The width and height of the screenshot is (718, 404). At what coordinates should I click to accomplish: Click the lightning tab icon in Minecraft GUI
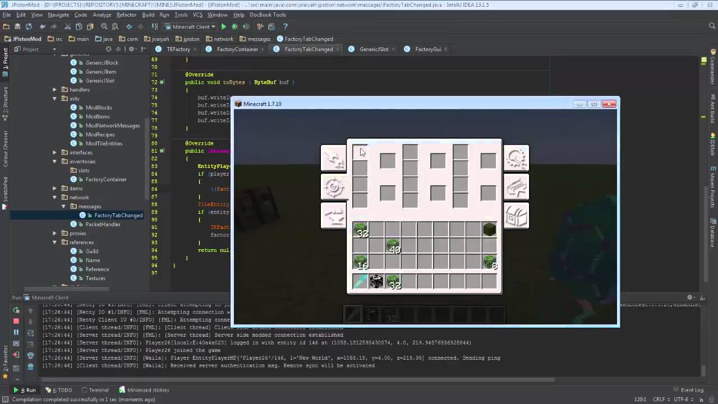tap(334, 158)
